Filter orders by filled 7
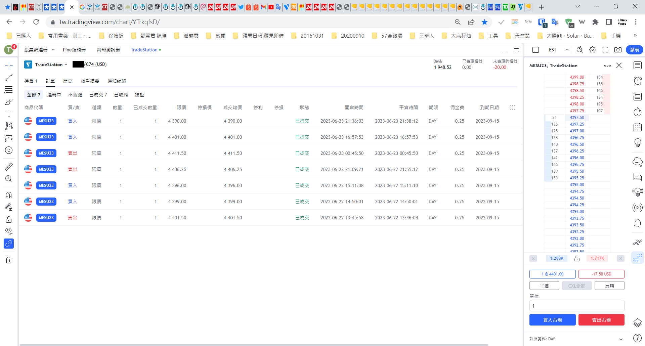Image resolution: width=645 pixels, height=346 pixels. tap(98, 95)
